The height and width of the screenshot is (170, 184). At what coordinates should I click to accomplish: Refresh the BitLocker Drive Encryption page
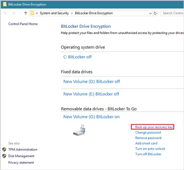[x=155, y=13]
